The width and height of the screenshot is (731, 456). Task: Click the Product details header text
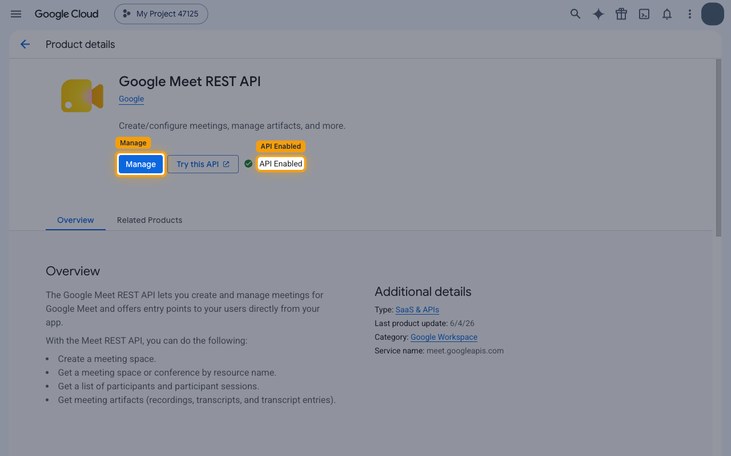tap(81, 44)
